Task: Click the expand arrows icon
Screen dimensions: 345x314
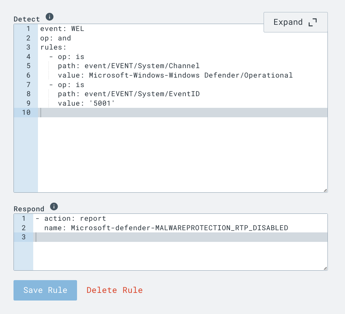Action: [313, 22]
